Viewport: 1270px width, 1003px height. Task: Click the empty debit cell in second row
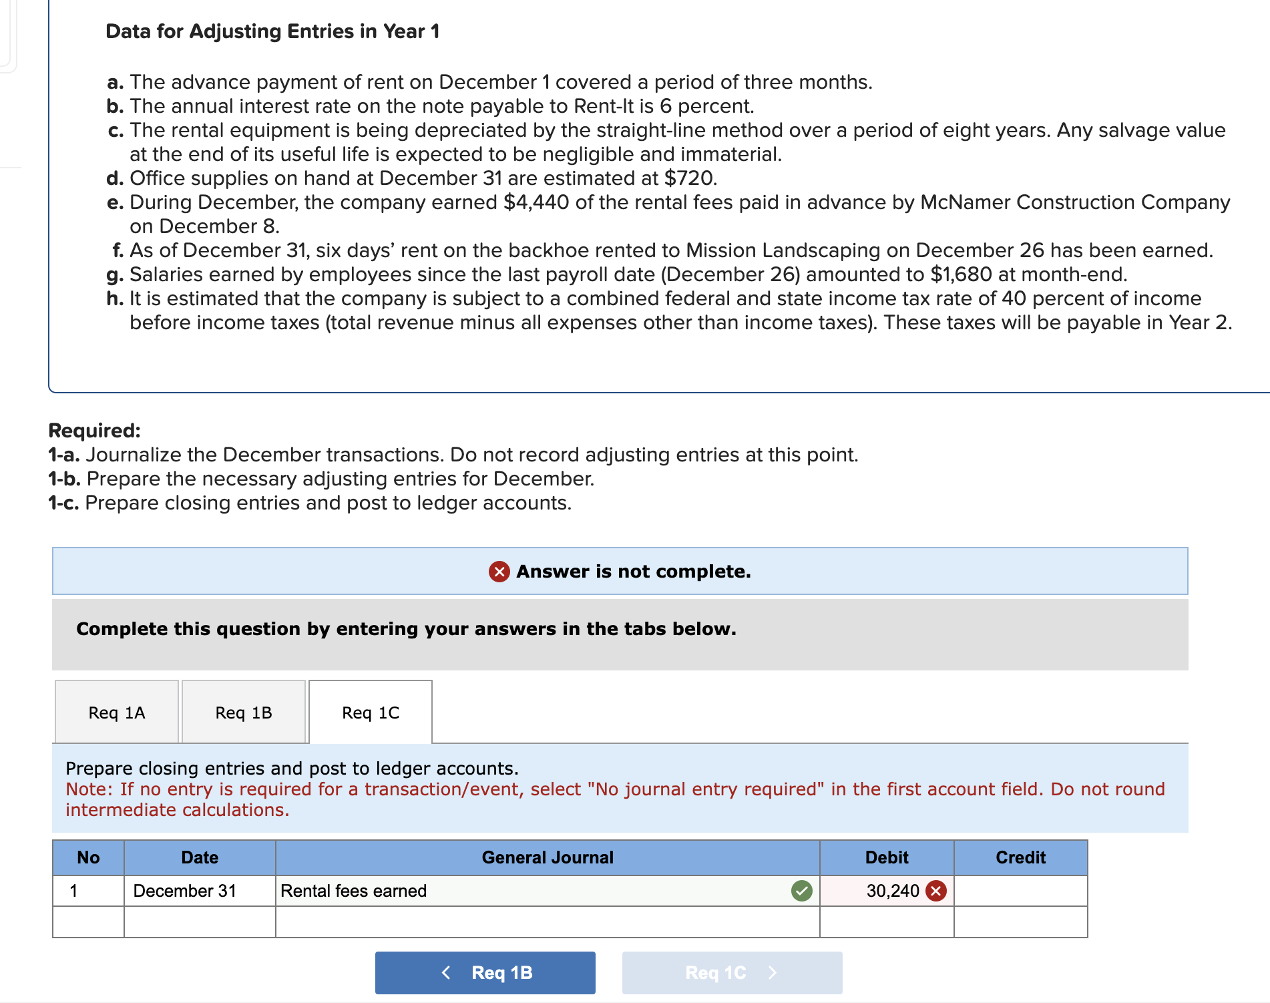(x=887, y=922)
